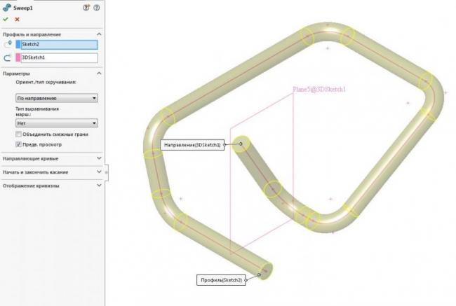This screenshot has height=306, width=456.
Task: Open second help icon beside Sweep1
Action: (97, 8)
